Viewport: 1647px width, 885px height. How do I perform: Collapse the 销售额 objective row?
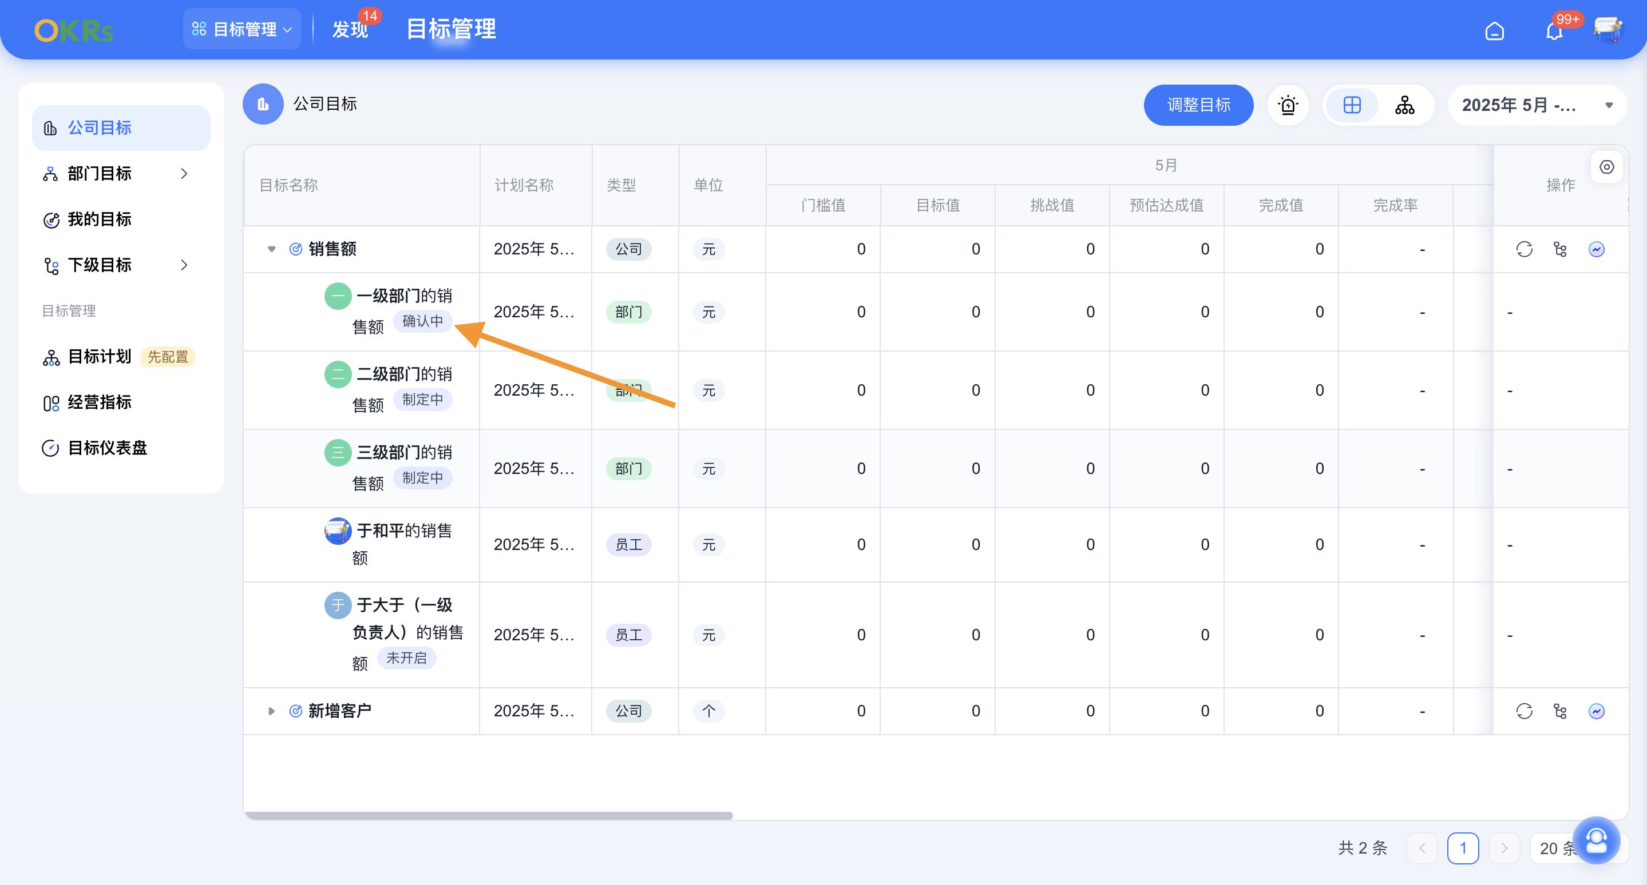(x=271, y=249)
